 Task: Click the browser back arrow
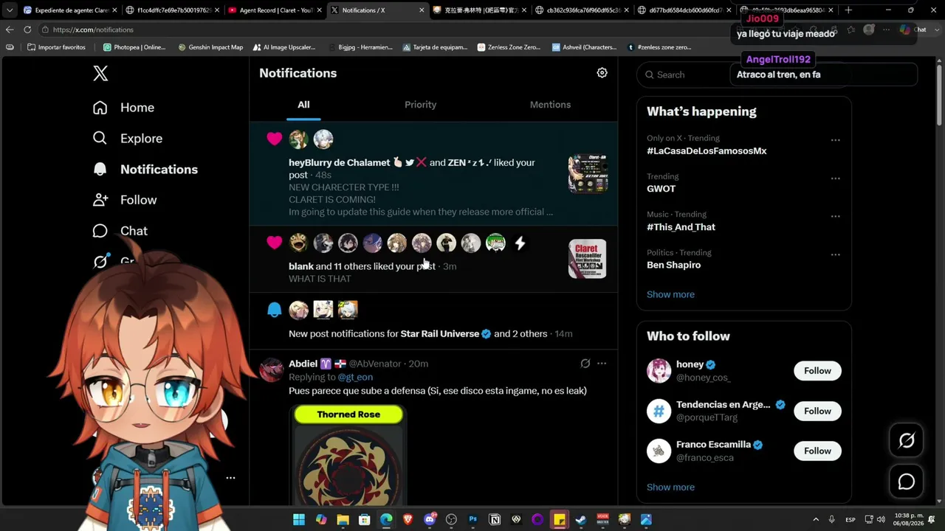[x=10, y=29]
